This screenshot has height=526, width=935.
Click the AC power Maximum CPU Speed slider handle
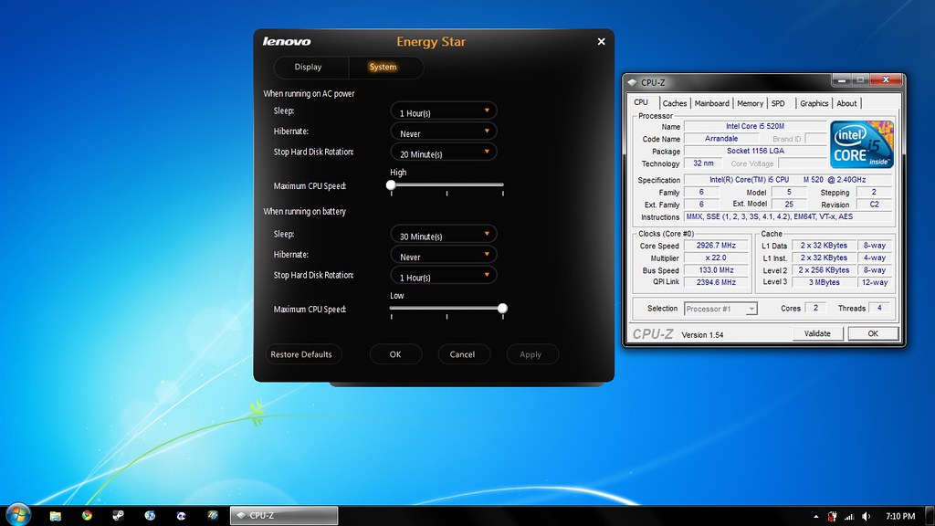(x=391, y=185)
